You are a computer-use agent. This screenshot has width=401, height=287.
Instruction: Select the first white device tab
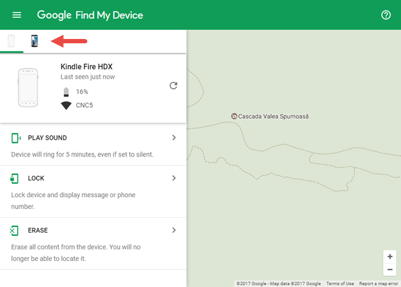click(x=11, y=41)
